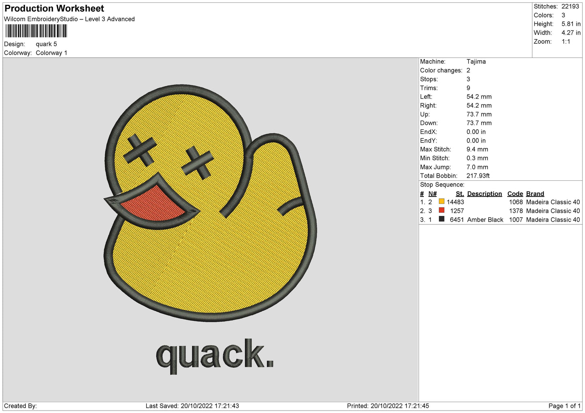Click the 'Brand' column header
The width and height of the screenshot is (585, 413).
pos(535,194)
